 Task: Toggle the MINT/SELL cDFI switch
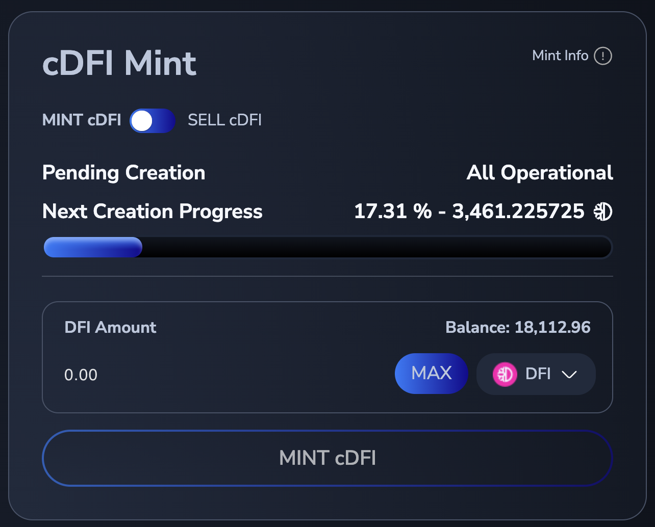[152, 121]
